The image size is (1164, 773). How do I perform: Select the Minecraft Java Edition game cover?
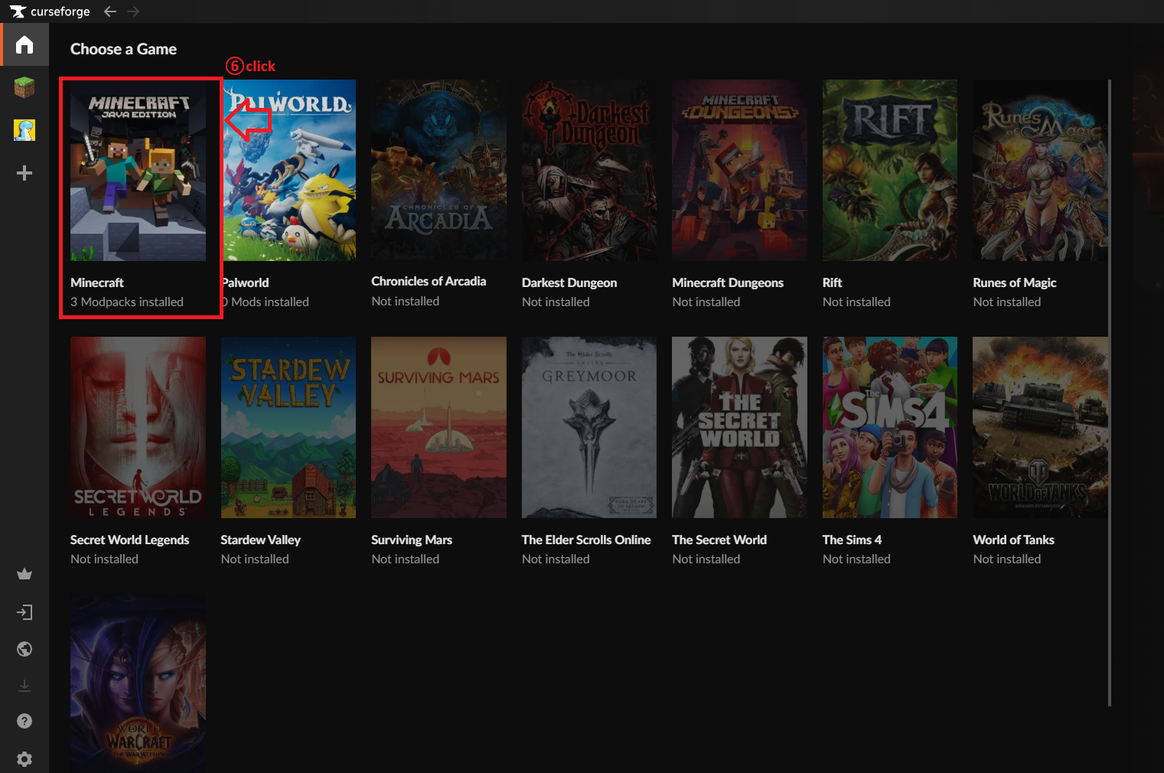point(138,171)
